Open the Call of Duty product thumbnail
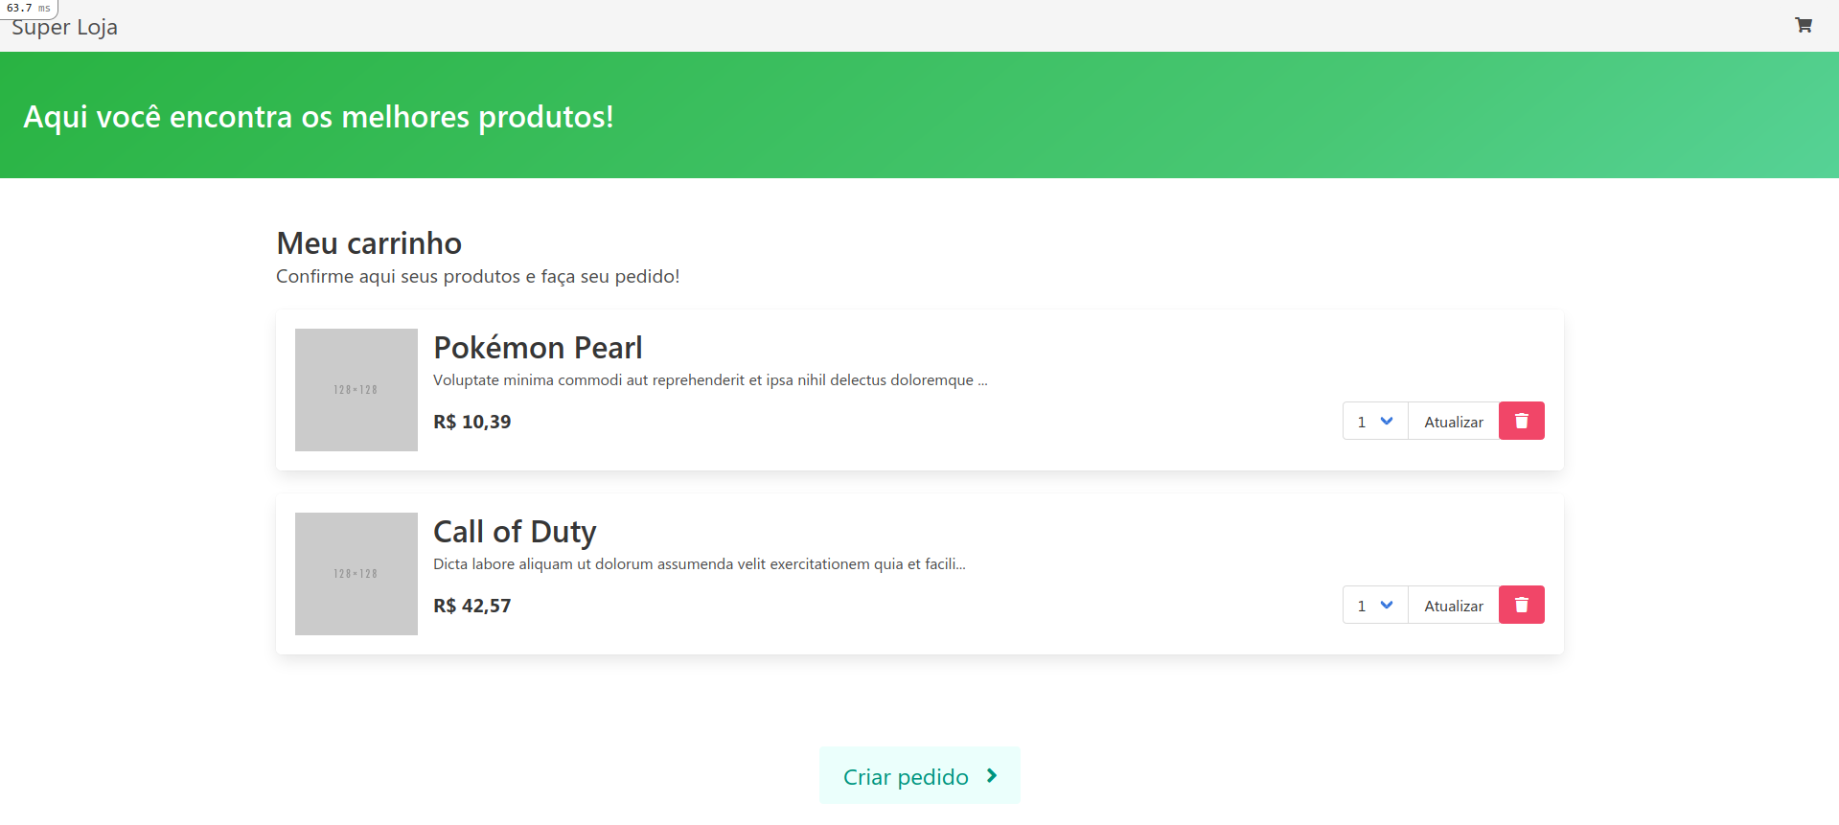 click(356, 574)
